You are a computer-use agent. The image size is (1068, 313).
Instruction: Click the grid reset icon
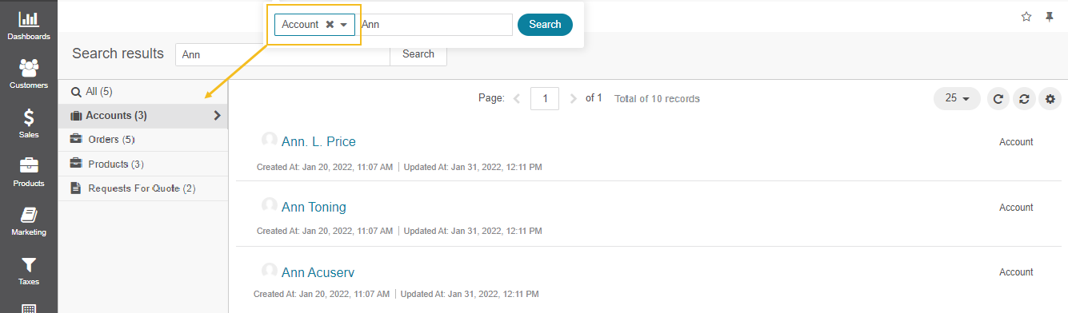tap(1023, 99)
